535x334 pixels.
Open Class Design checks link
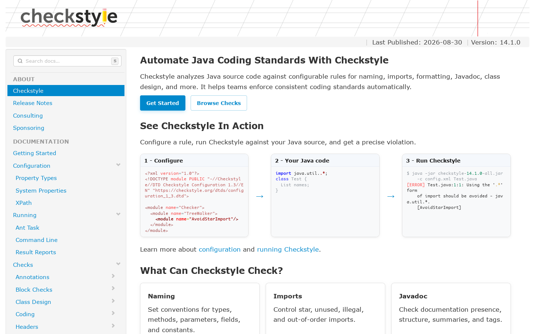33,302
